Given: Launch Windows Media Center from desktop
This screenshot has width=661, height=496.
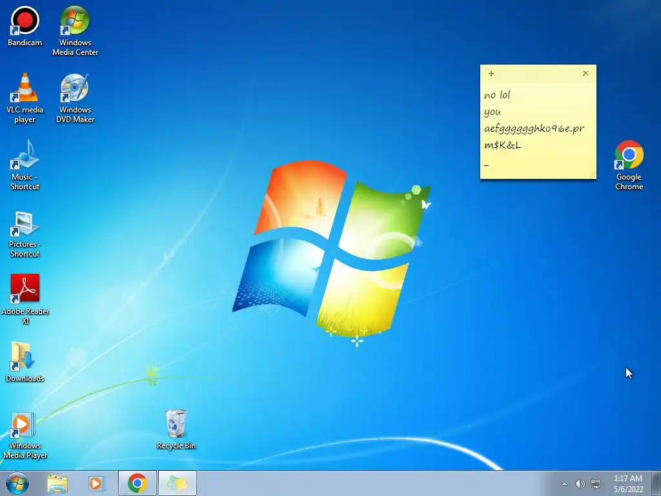Looking at the screenshot, I should pos(75,31).
